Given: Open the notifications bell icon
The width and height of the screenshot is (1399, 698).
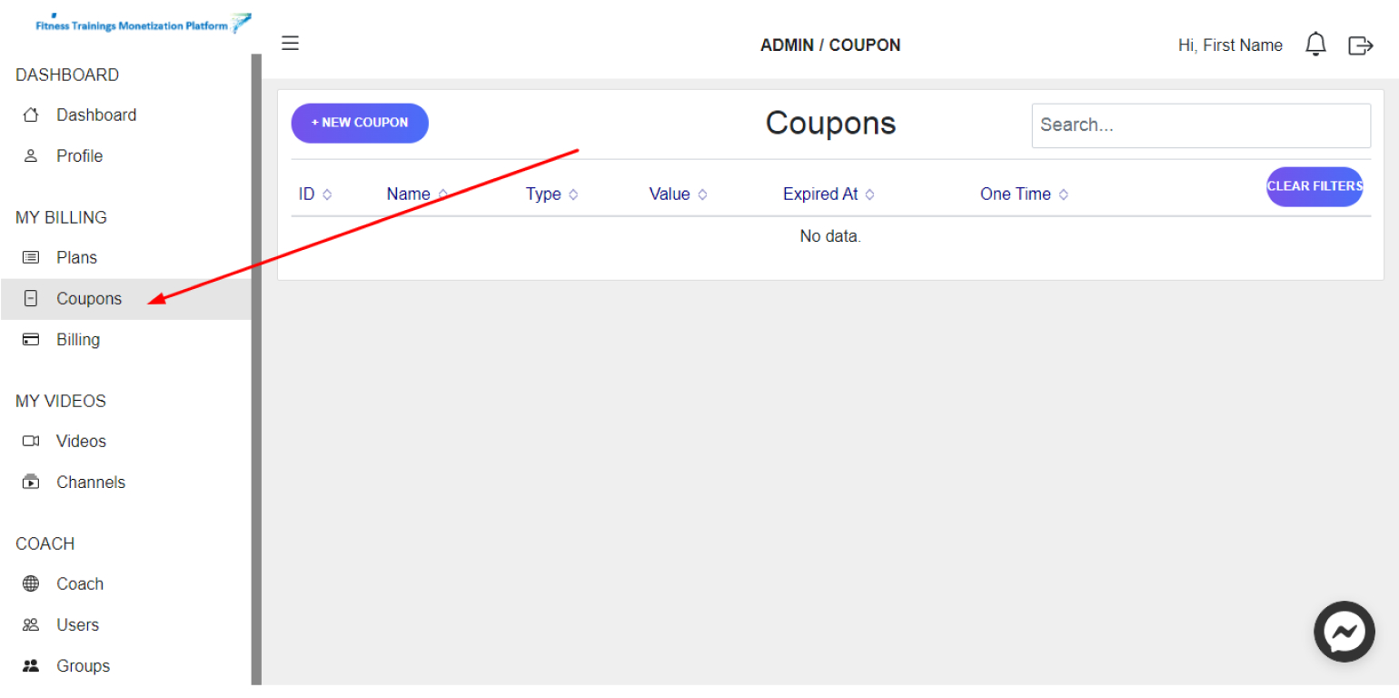Looking at the screenshot, I should tap(1315, 45).
